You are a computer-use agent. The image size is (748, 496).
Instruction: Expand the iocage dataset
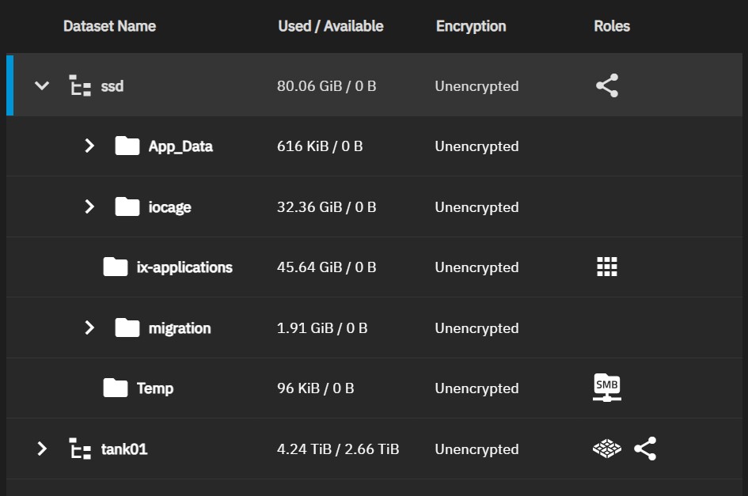click(x=89, y=206)
